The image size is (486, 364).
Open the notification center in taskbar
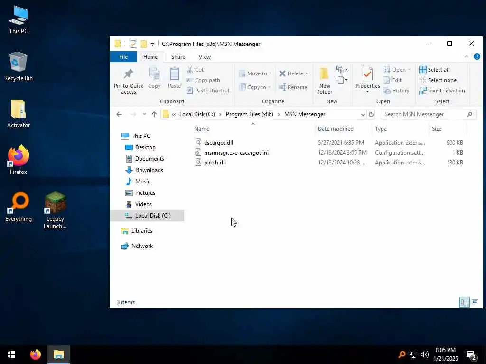pos(471,355)
